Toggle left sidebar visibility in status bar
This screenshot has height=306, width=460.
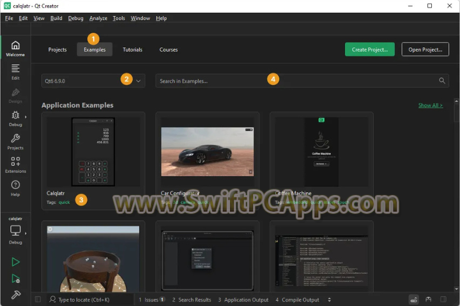[38, 299]
